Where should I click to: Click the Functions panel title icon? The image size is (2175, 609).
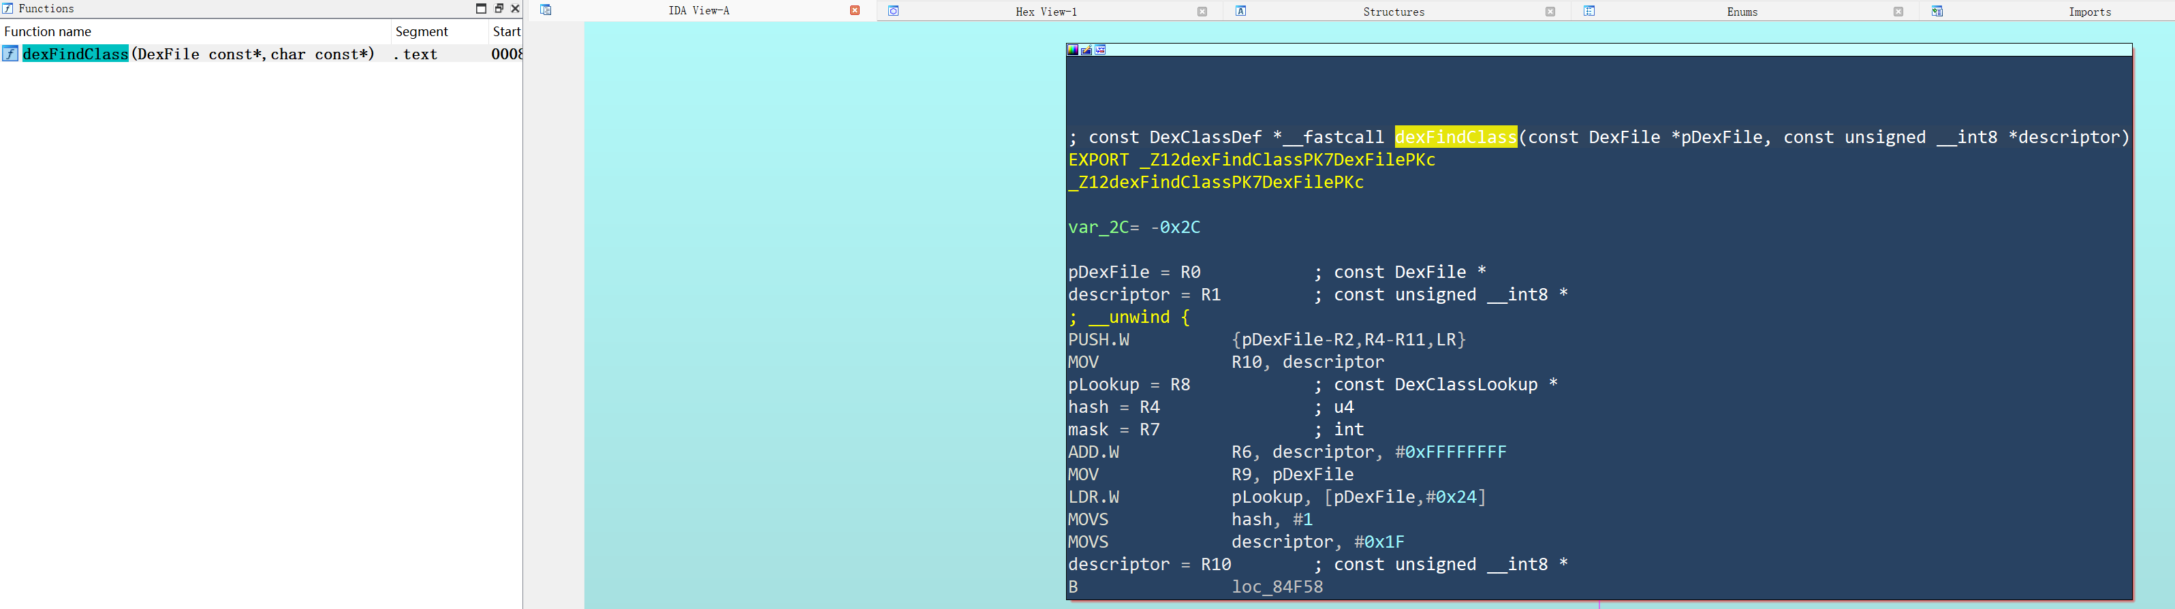tap(7, 8)
